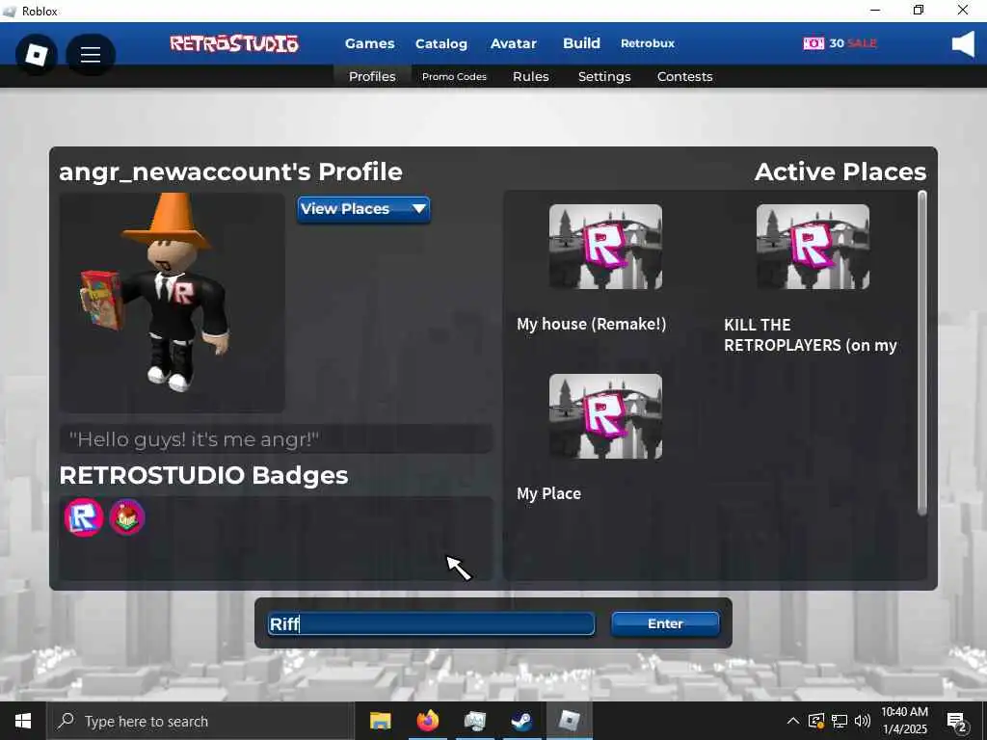The image size is (987, 740).
Task: Click the RetroStudio logo
Action: coord(234,43)
